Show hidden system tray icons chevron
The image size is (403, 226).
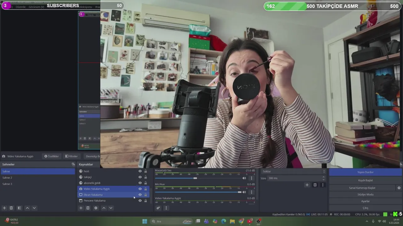[x=367, y=221]
